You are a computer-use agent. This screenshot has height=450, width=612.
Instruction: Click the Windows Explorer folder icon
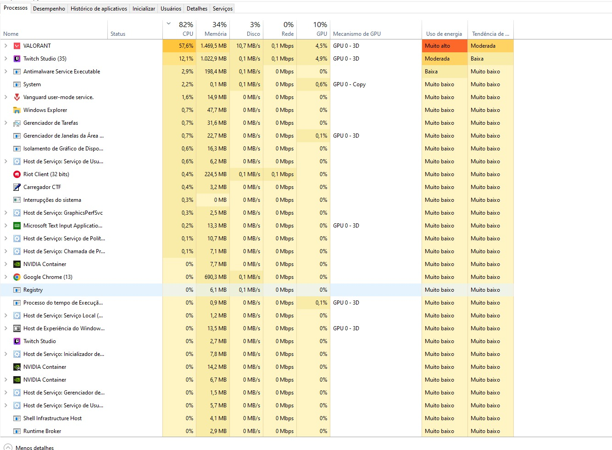pos(17,110)
